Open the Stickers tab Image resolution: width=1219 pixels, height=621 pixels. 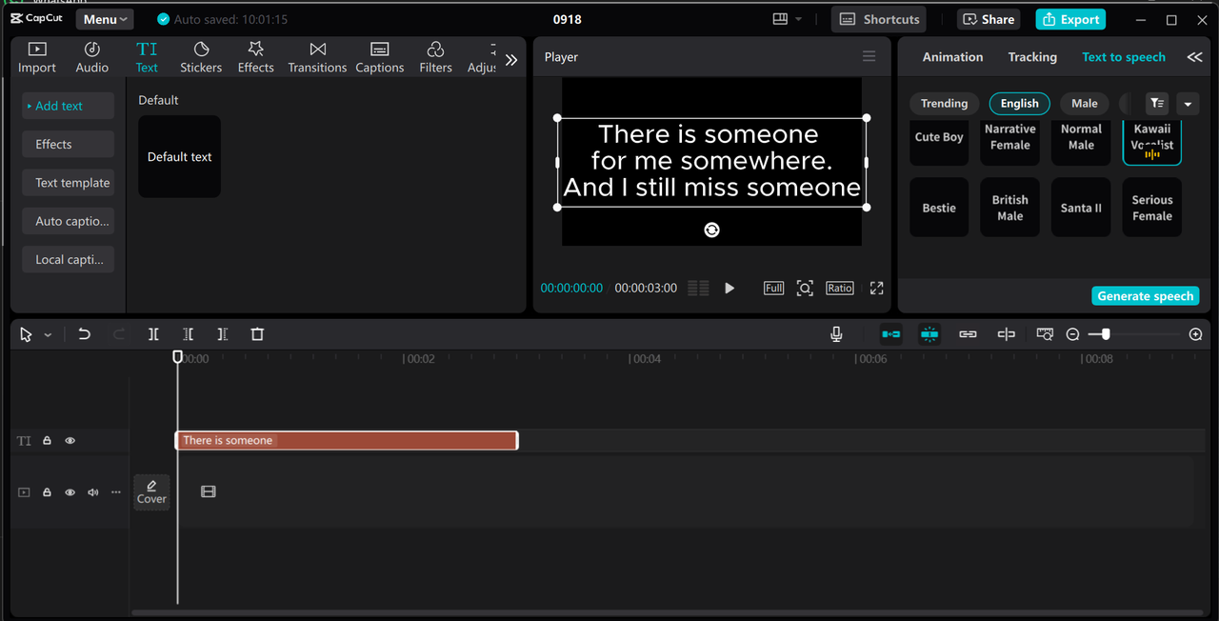point(201,57)
